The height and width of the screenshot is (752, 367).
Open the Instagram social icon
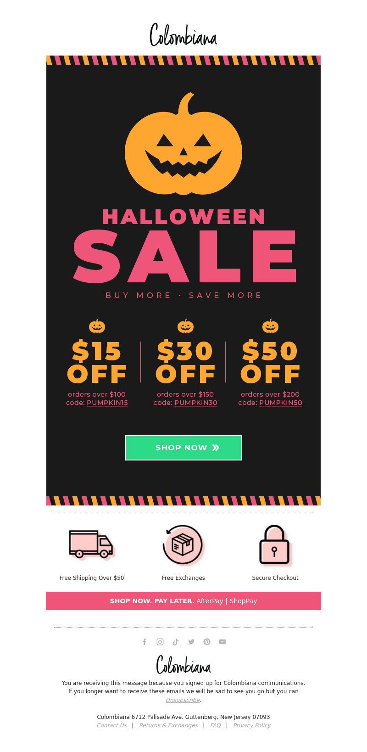coord(160,642)
